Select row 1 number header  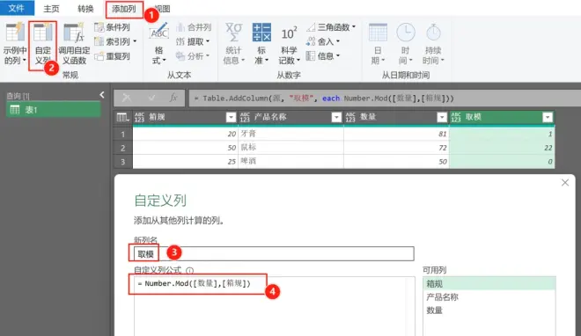123,134
